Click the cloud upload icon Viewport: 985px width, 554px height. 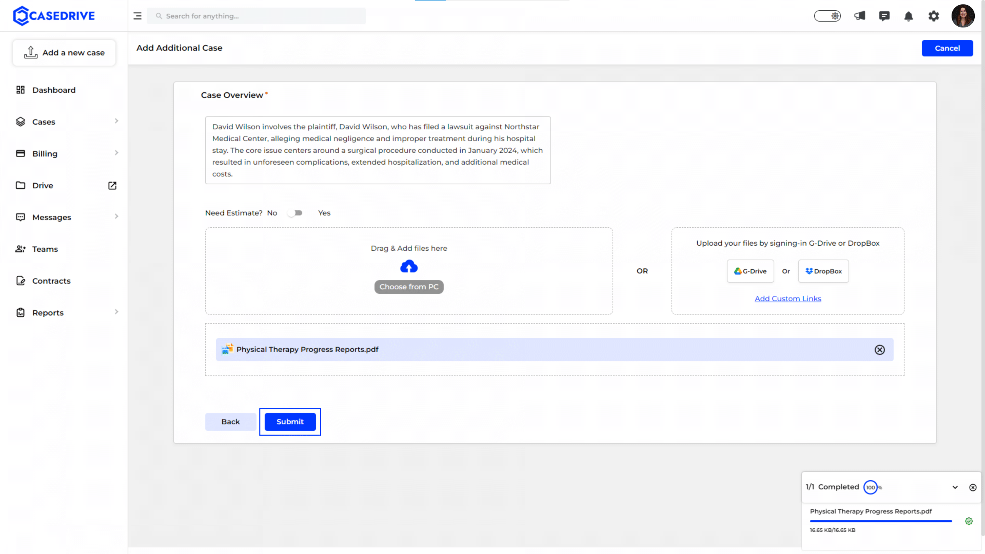[x=409, y=266]
